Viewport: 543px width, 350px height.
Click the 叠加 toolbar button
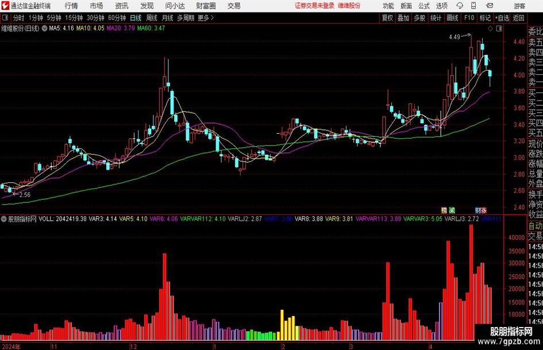(403, 18)
